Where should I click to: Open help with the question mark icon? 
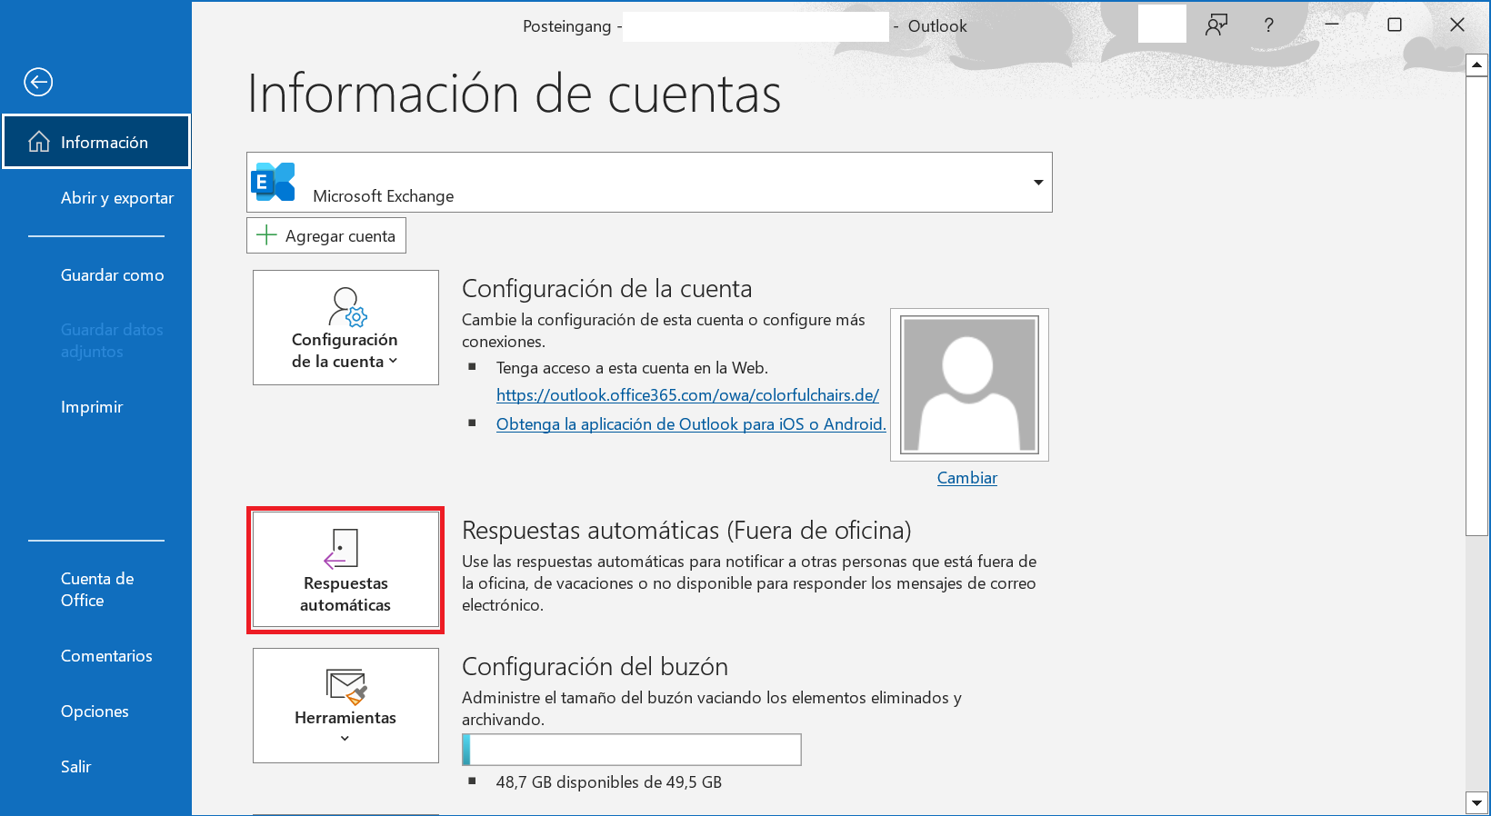pyautogui.click(x=1269, y=25)
